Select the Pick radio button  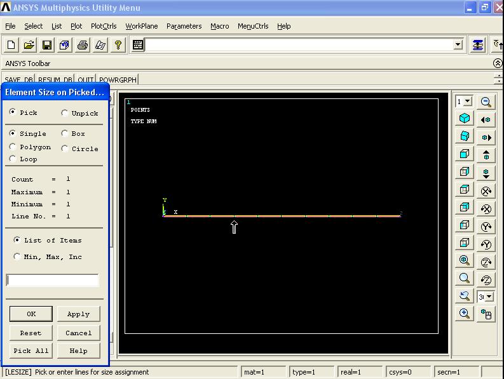pyautogui.click(x=13, y=112)
